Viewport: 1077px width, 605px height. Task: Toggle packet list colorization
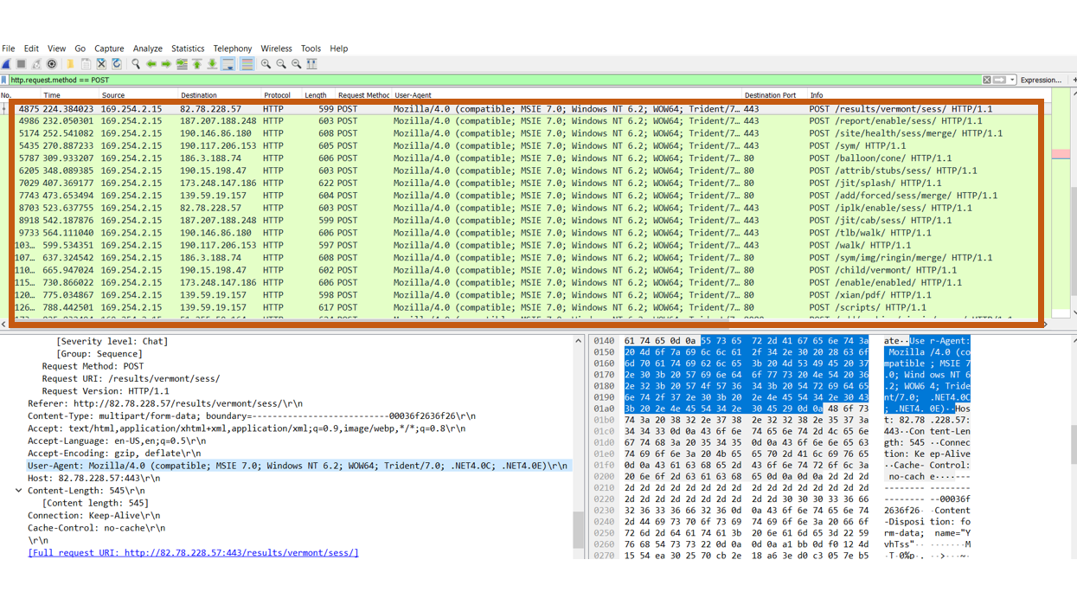(x=247, y=64)
